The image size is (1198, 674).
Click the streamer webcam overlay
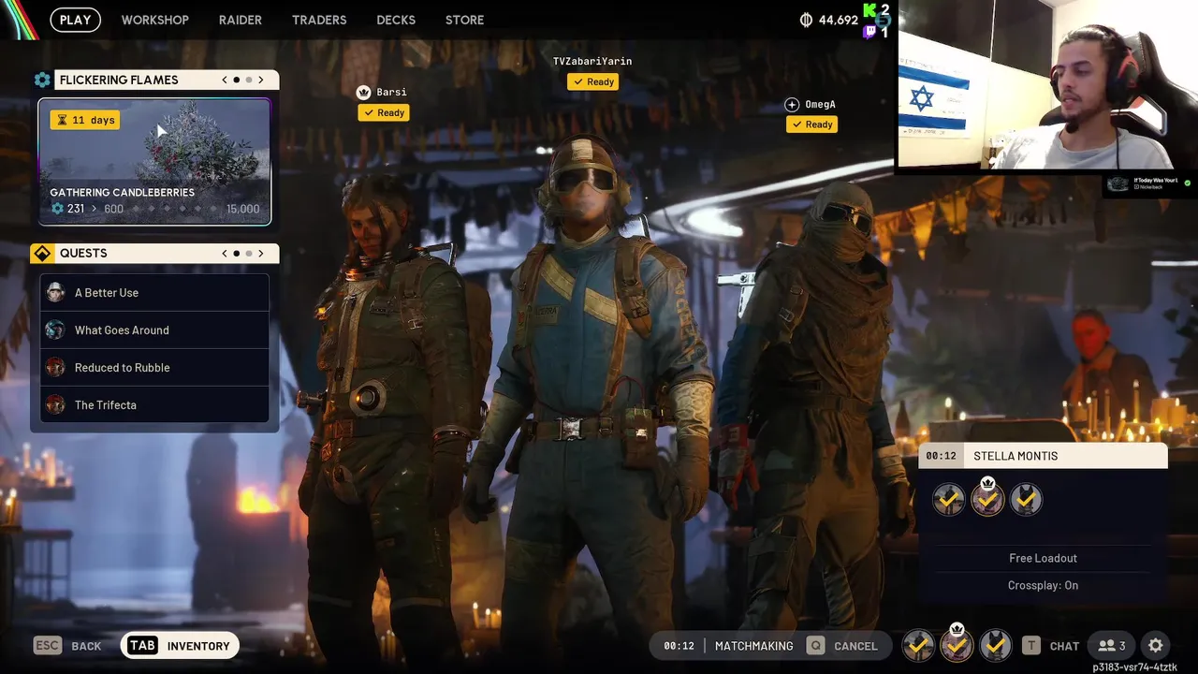[x=1046, y=84]
